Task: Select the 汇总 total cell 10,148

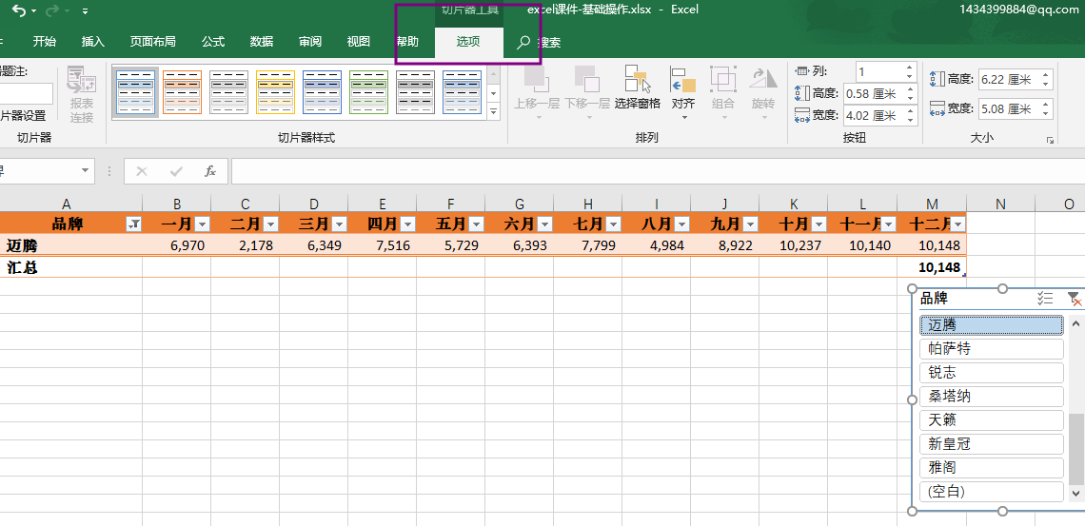Action: click(932, 267)
